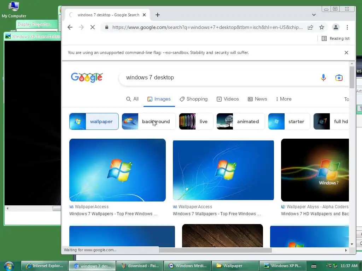
Task: Go back to the previous page in Chrome
Action: click(x=70, y=27)
